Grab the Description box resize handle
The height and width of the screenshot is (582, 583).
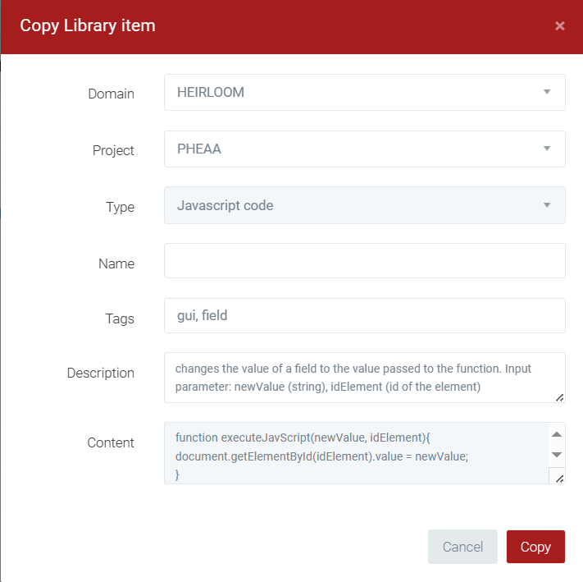559,397
